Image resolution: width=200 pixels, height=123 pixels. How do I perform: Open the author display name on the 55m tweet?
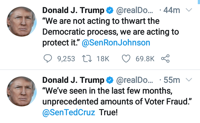73,80
